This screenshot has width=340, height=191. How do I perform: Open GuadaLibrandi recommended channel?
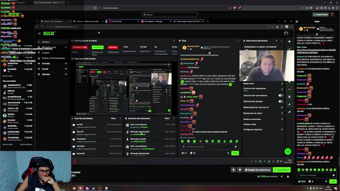point(17,98)
